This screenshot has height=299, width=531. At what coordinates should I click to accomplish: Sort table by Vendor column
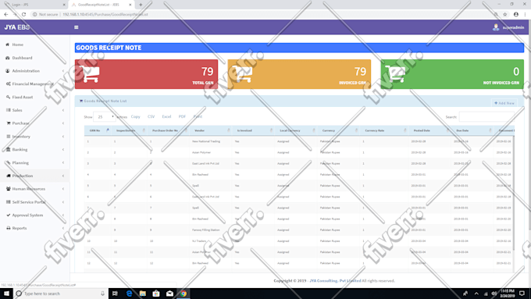pos(211,130)
